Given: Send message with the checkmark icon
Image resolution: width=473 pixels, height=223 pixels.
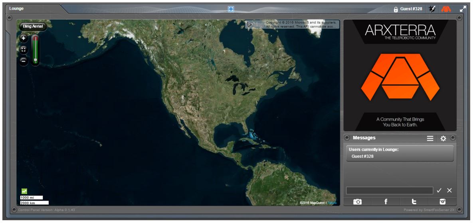Looking at the screenshot, I should coord(439,190).
